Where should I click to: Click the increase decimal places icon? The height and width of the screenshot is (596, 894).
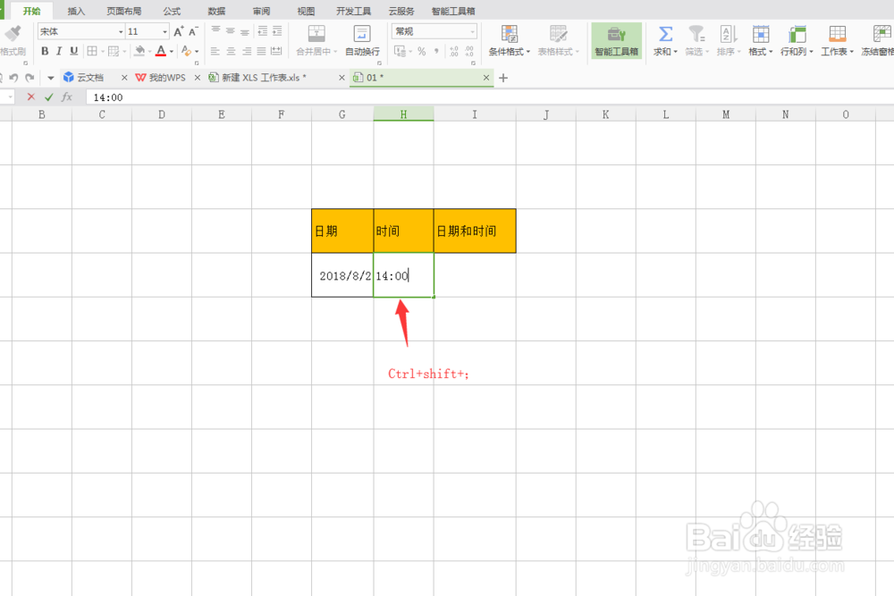coord(454,51)
